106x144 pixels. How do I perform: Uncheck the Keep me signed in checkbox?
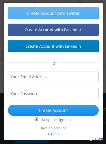37,119
